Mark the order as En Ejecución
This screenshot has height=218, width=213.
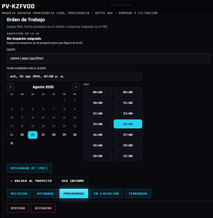pyautogui.click(x=106, y=194)
